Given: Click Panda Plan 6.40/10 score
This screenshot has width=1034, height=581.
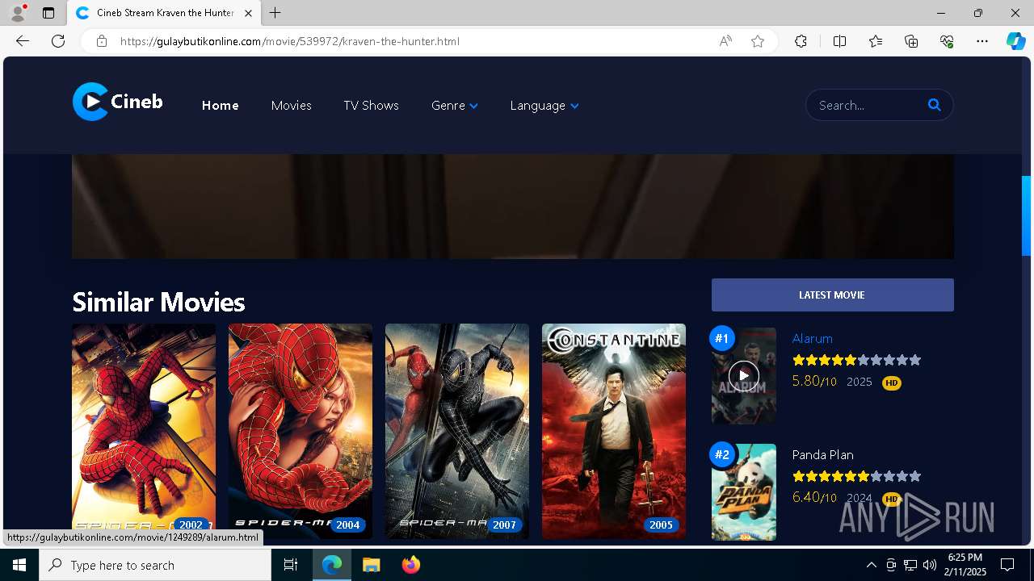Looking at the screenshot, I should (814, 497).
